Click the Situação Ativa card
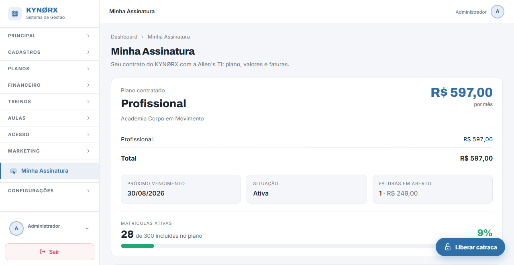Image resolution: width=514 pixels, height=265 pixels. coord(307,189)
